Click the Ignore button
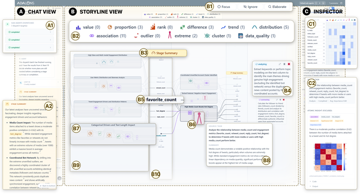This screenshot has width=360, height=194. pyautogui.click(x=250, y=7)
